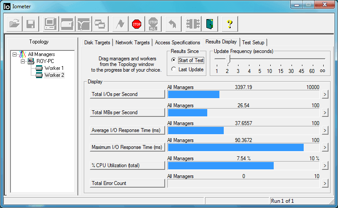This screenshot has width=338, height=208.
Task: Duplicate the selected worker
Action: click(100, 24)
